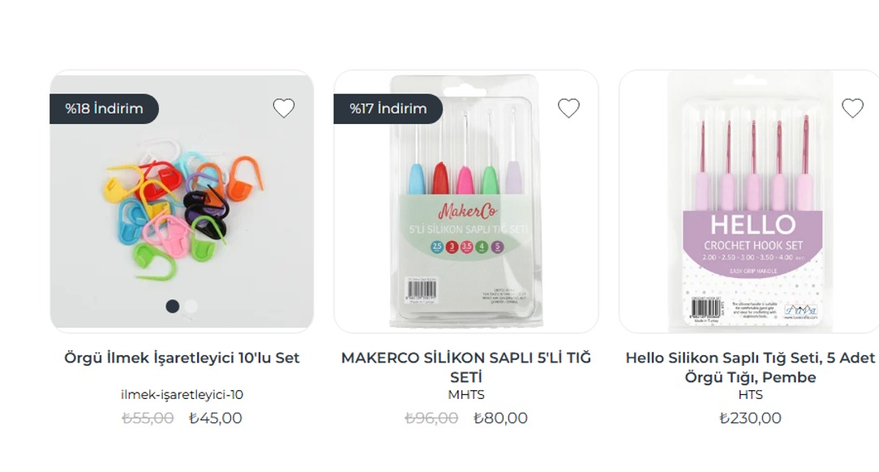Click the %17 İndirim discount badge
Image resolution: width=879 pixels, height=472 pixels.
(388, 109)
